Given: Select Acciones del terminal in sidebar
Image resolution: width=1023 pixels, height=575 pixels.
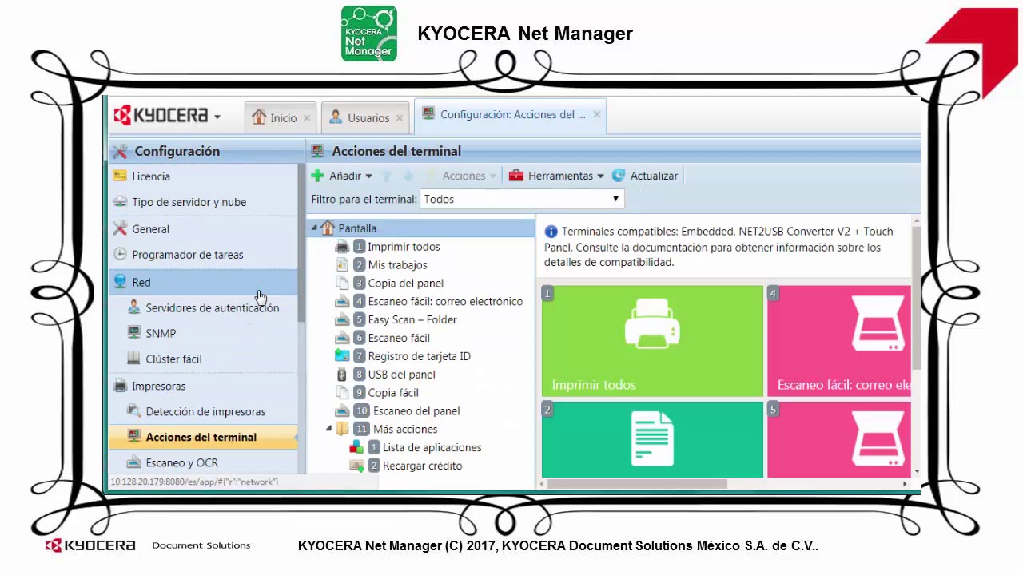Looking at the screenshot, I should (204, 437).
